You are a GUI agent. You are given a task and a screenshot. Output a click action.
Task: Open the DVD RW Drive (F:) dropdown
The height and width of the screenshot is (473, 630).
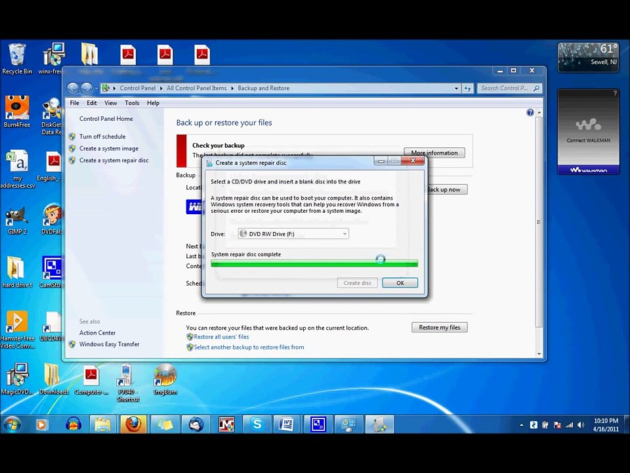[293, 234]
